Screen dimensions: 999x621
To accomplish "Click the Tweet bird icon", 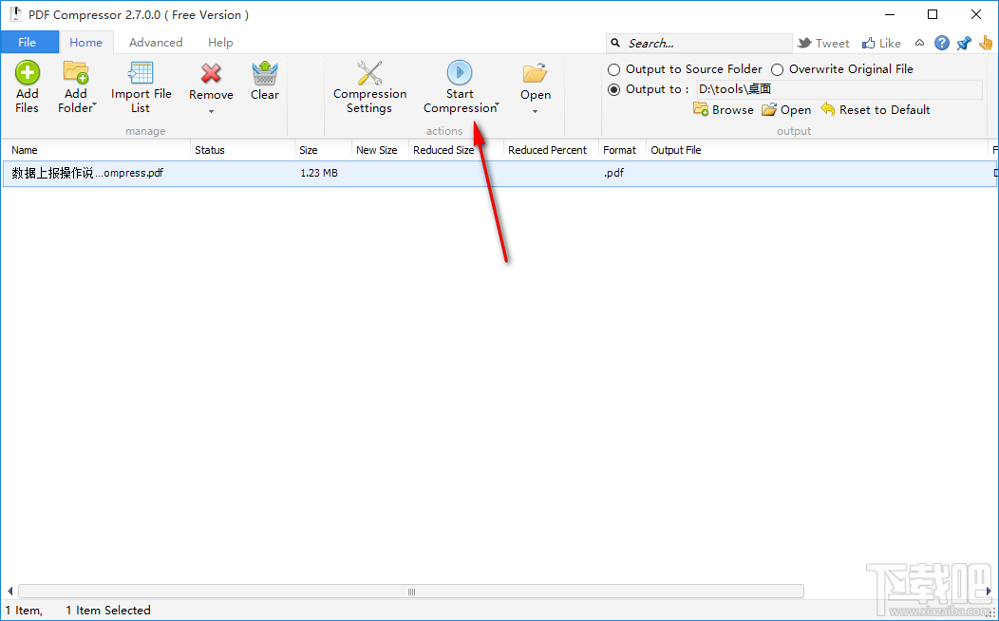I will point(804,43).
